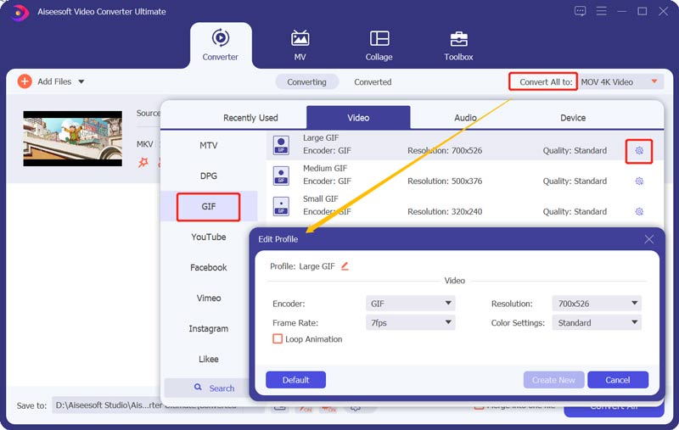This screenshot has width=679, height=430.
Task: Select GIF in the format list
Action: pos(208,207)
